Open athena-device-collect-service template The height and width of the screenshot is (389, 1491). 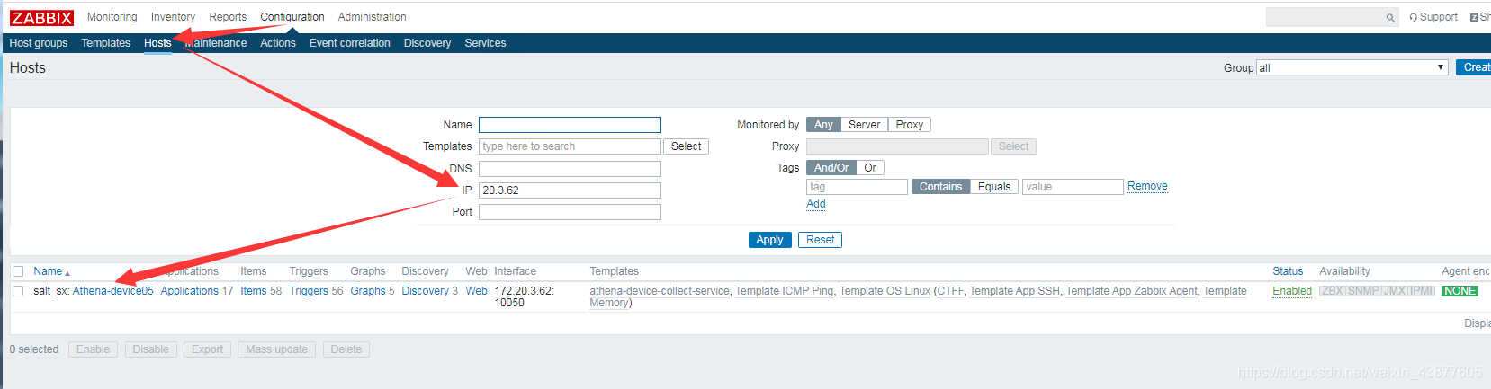tap(660, 291)
